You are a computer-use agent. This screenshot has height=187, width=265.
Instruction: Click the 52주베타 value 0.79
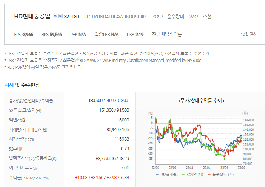coord(125,148)
